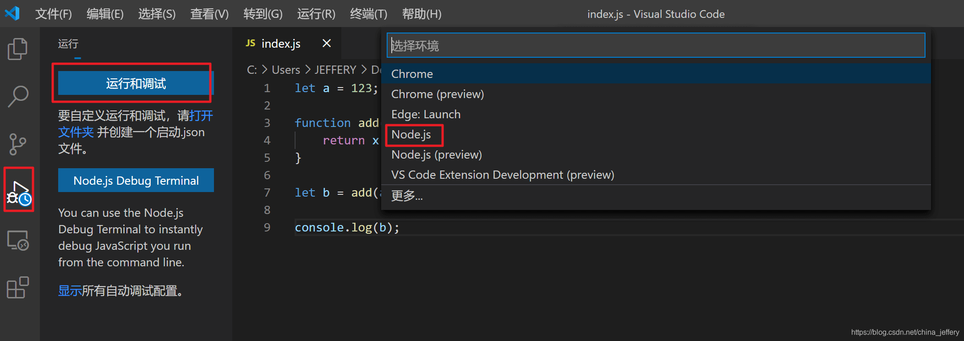Switch to the index.js tab
The height and width of the screenshot is (341, 964).
tap(280, 44)
